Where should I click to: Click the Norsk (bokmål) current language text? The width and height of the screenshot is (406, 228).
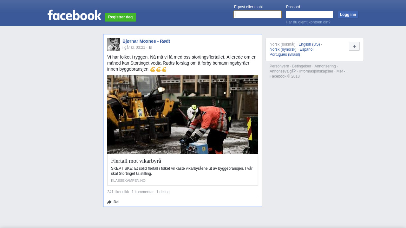click(x=282, y=44)
